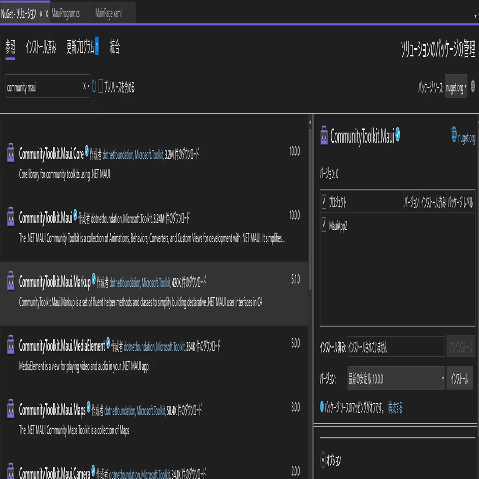Open the package source nuget.org dropdown
This screenshot has width=479, height=479.
point(456,86)
